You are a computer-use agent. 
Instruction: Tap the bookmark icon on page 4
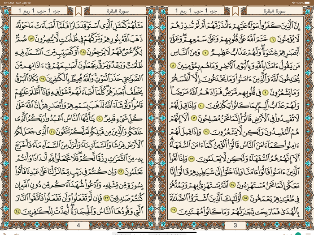(x=78, y=11)
